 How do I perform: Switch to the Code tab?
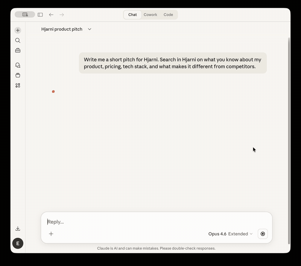(x=168, y=15)
